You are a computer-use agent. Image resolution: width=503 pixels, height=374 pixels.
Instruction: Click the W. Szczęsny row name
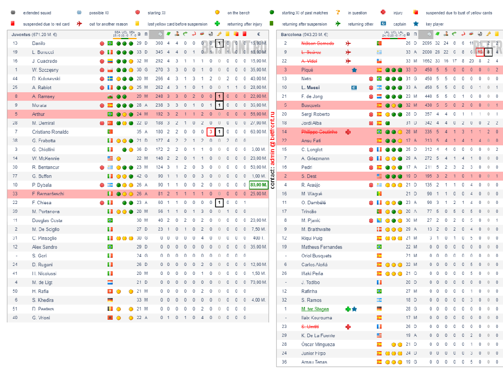[x=45, y=70]
